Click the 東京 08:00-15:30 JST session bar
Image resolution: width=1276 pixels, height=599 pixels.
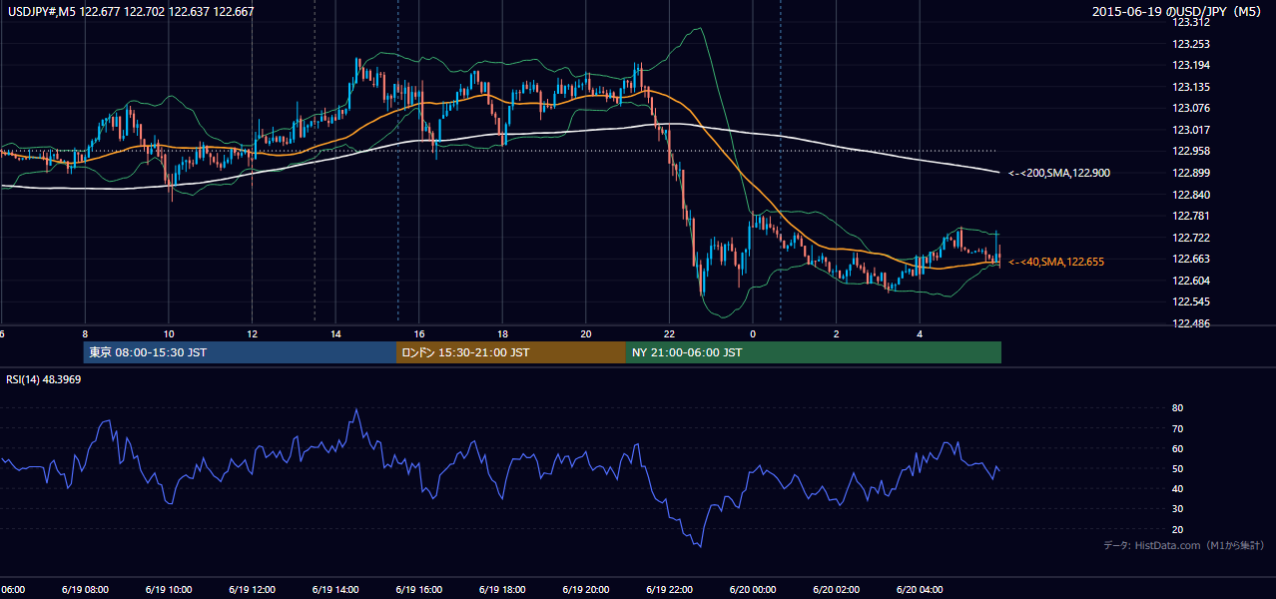[x=241, y=352]
